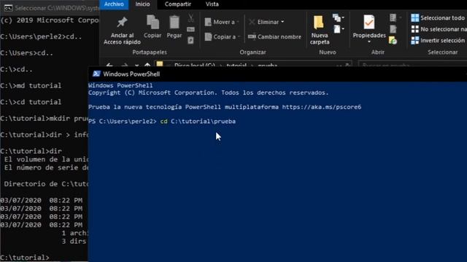Expand the new item dropdown arrow
467x262 pixels.
pyautogui.click(x=343, y=17)
